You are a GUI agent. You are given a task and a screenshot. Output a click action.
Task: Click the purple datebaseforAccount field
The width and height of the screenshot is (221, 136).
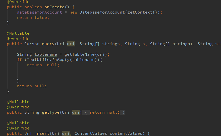[39, 12]
